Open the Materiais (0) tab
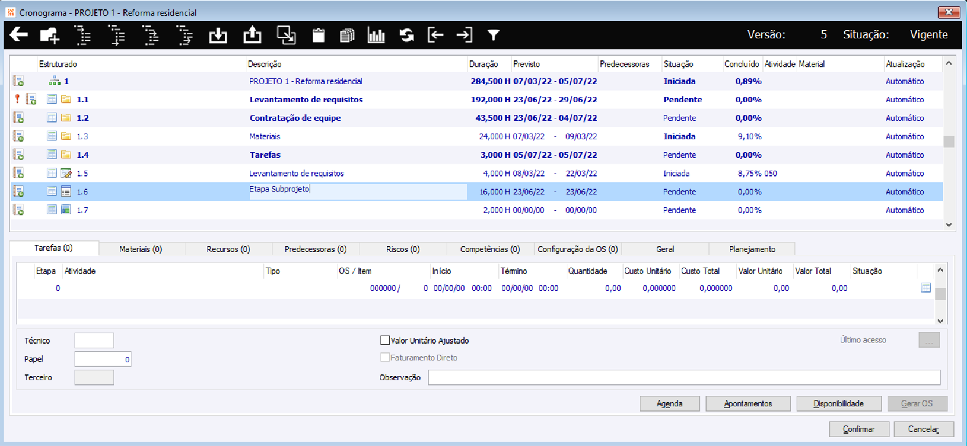Image resolution: width=967 pixels, height=446 pixels. pyautogui.click(x=141, y=249)
